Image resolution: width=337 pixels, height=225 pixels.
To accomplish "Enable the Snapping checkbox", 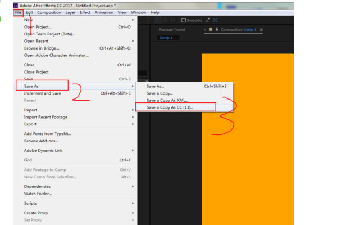I will pos(184,20).
